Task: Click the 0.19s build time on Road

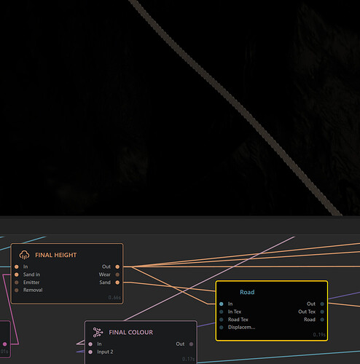Action: [x=319, y=335]
